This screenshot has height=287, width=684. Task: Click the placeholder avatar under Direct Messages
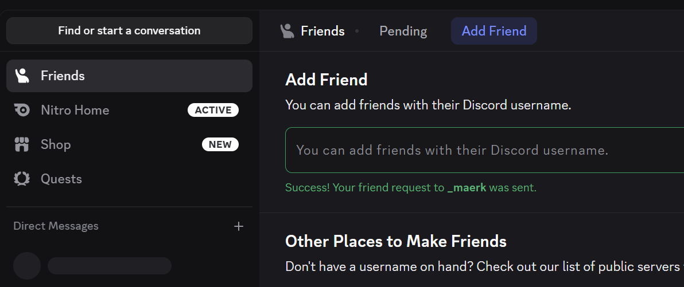pos(27,266)
